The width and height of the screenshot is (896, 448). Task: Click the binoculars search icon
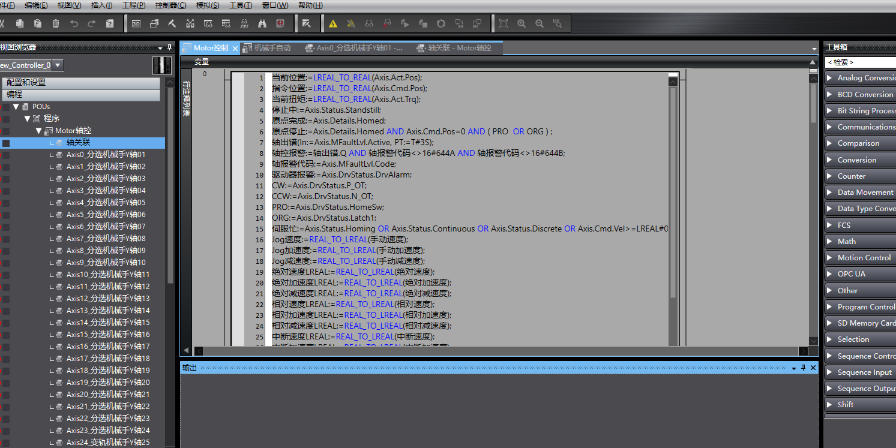tap(262, 23)
